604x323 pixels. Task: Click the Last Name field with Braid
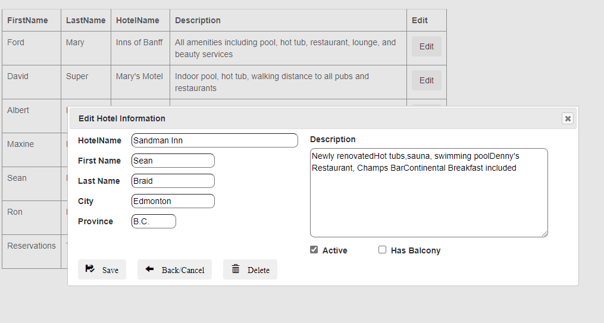tap(173, 181)
